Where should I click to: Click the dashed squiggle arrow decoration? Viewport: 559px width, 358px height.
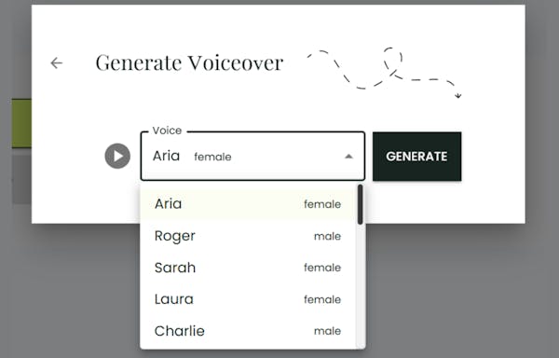[385, 72]
